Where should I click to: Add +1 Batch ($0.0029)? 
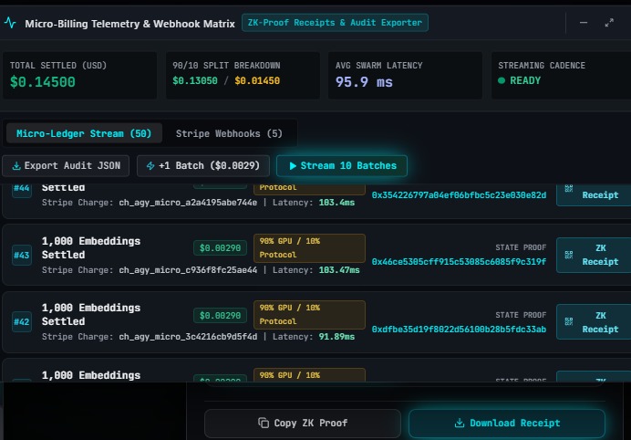pyautogui.click(x=203, y=165)
